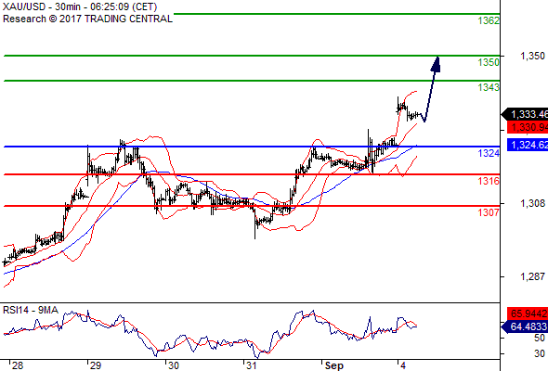Click the blue 1,324.62 price tag
Viewport: 548px width, 371px height.
[x=528, y=145]
